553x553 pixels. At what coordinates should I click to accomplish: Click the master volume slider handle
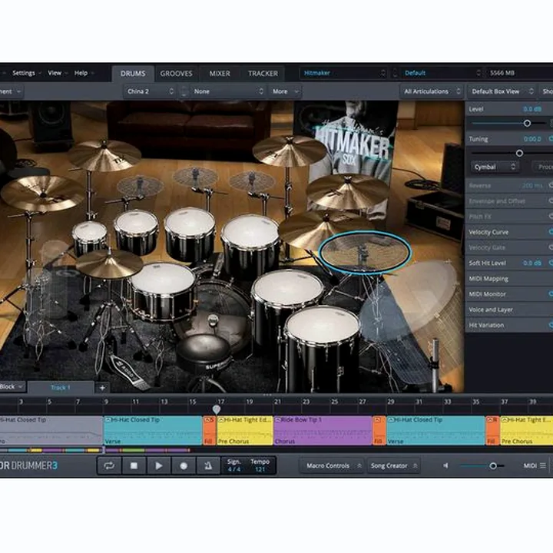(x=493, y=466)
